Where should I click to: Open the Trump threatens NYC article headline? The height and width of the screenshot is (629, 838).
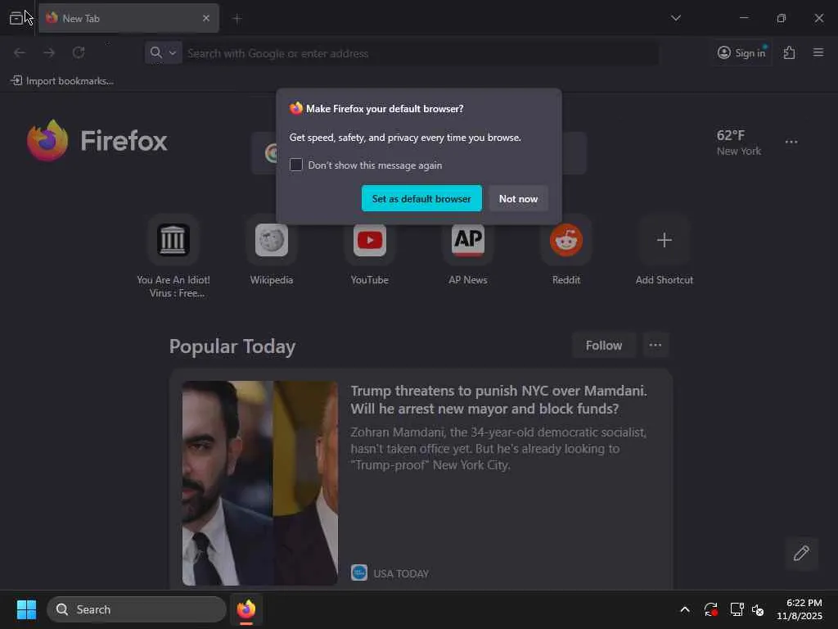(x=498, y=400)
